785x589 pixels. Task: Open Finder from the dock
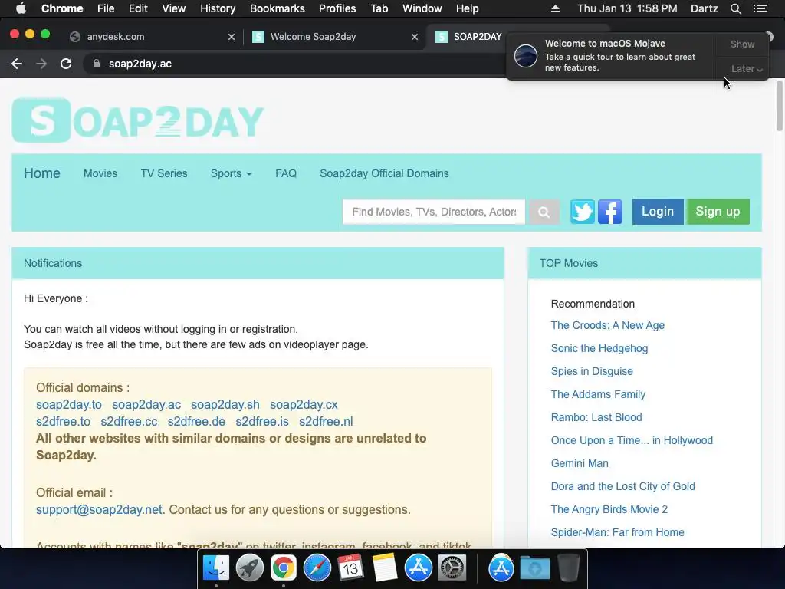215,568
